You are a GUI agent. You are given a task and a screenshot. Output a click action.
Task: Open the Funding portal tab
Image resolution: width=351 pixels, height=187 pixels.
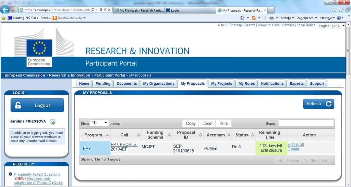pos(103,84)
